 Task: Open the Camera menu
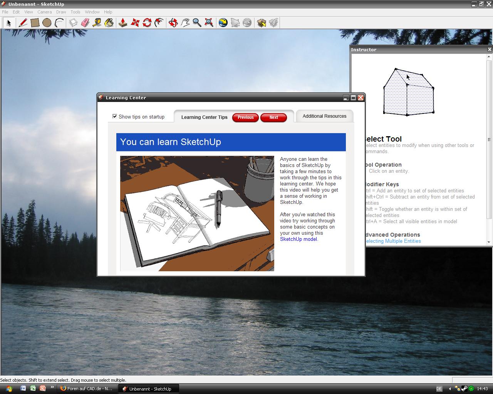(44, 12)
